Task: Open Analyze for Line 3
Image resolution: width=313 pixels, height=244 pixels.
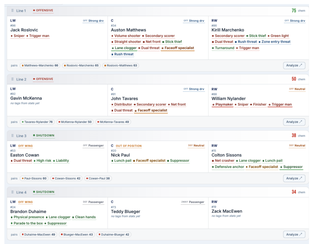Action: click(x=294, y=178)
